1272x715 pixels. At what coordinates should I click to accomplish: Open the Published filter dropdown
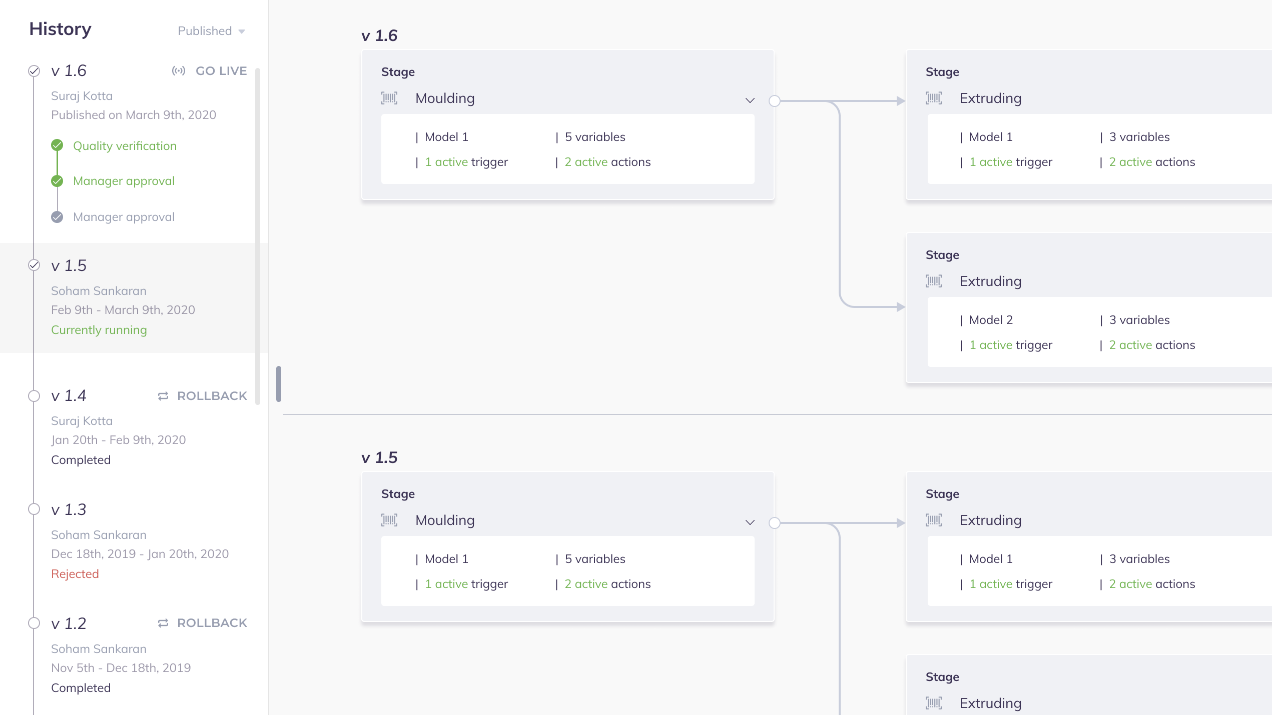click(x=212, y=31)
